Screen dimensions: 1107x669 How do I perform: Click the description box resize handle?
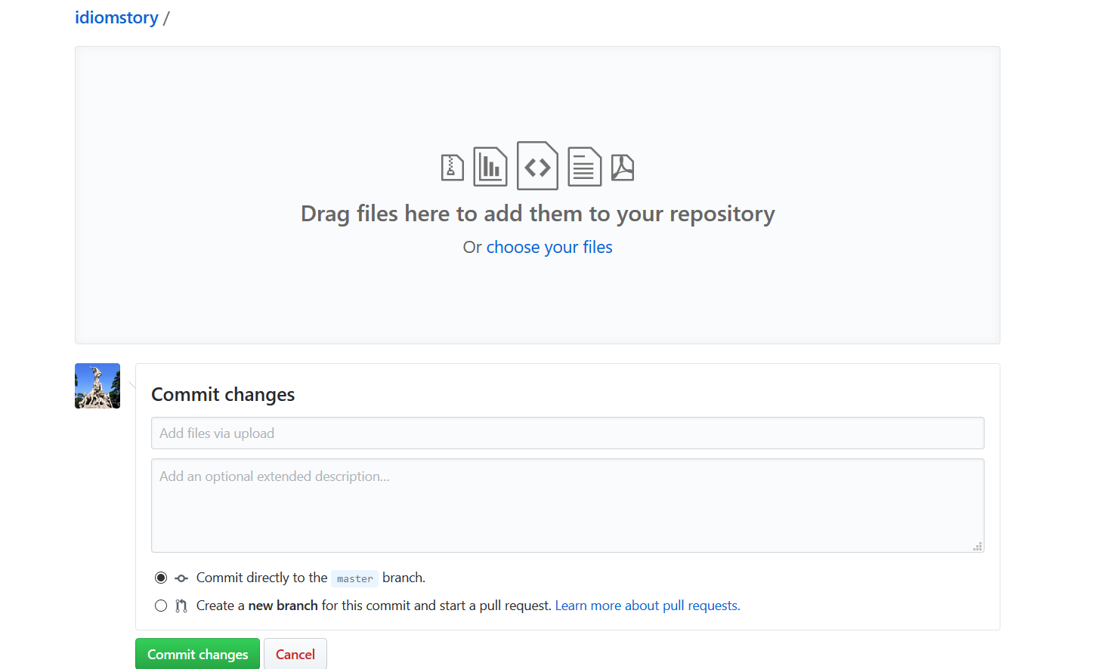(x=978, y=546)
